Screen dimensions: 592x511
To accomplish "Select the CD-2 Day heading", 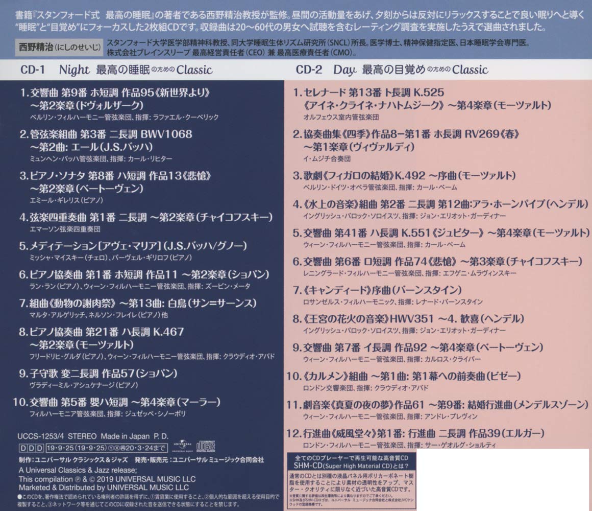I will [x=391, y=69].
